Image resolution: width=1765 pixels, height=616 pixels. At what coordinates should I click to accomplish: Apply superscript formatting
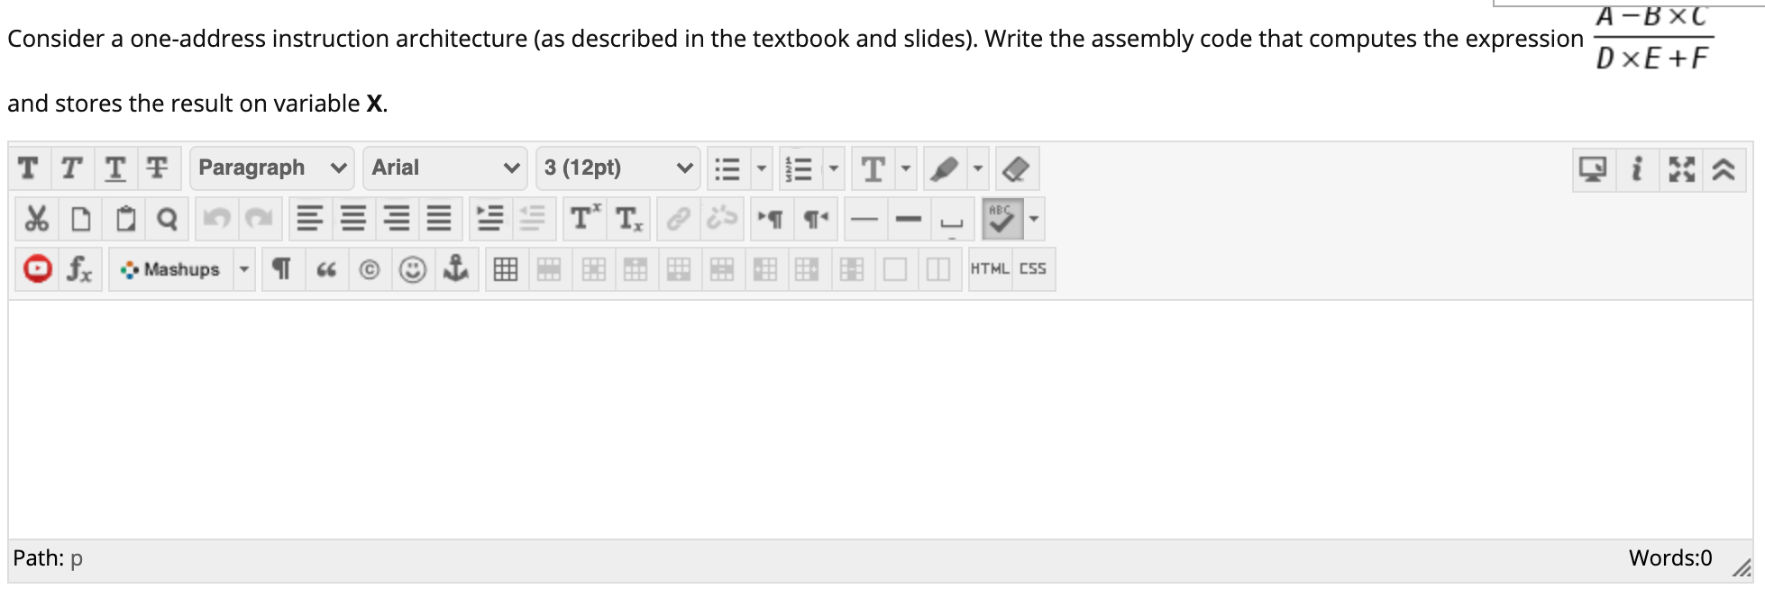(582, 218)
